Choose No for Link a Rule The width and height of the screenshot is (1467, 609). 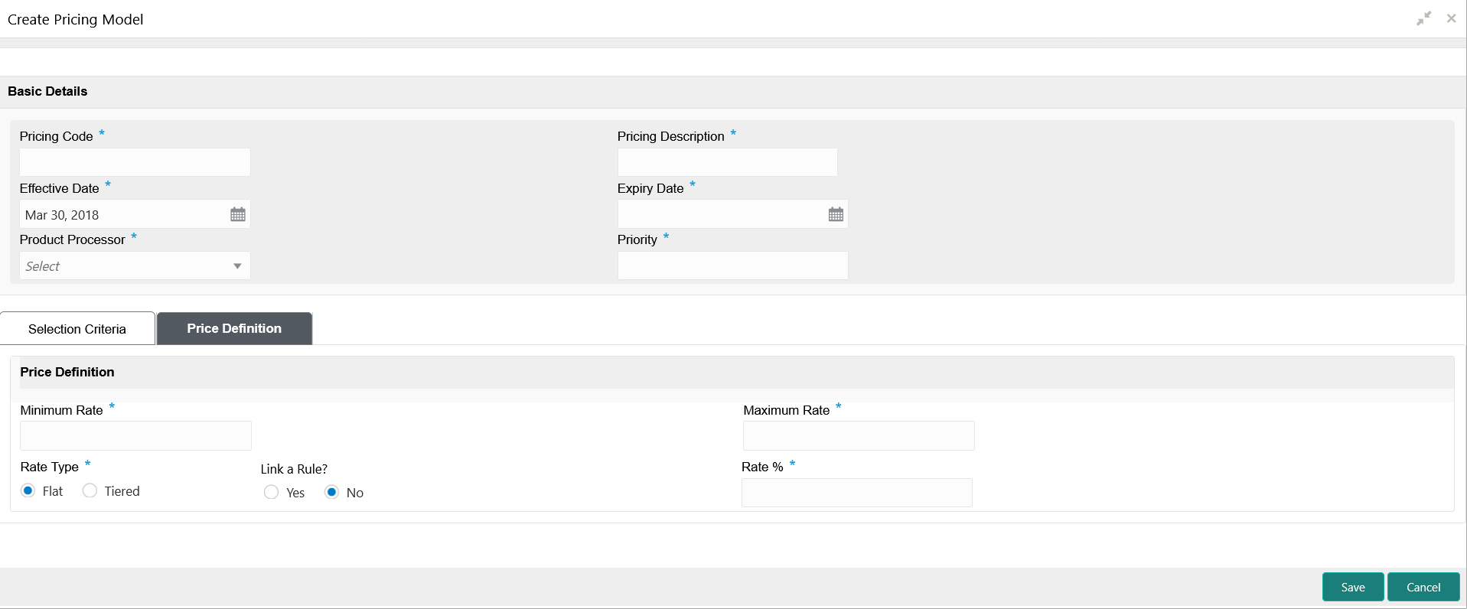(331, 493)
